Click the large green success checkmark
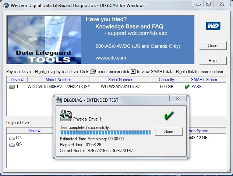 click(x=169, y=115)
